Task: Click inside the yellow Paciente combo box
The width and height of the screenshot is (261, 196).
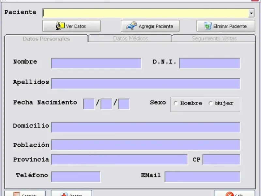Action: 146,13
